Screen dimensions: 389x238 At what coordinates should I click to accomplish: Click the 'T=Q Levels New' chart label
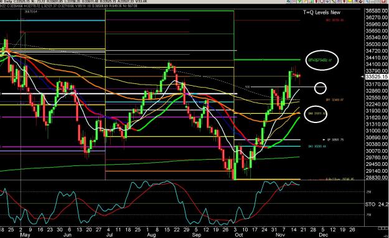322,12
